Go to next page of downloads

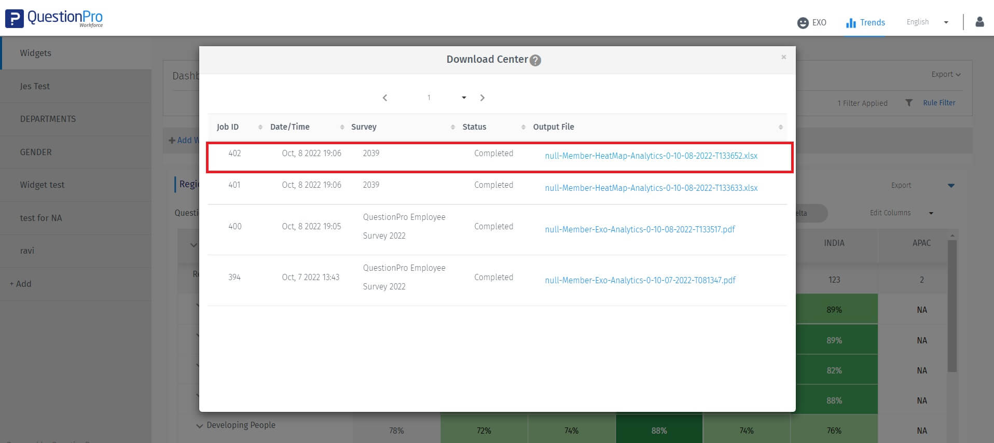(482, 98)
